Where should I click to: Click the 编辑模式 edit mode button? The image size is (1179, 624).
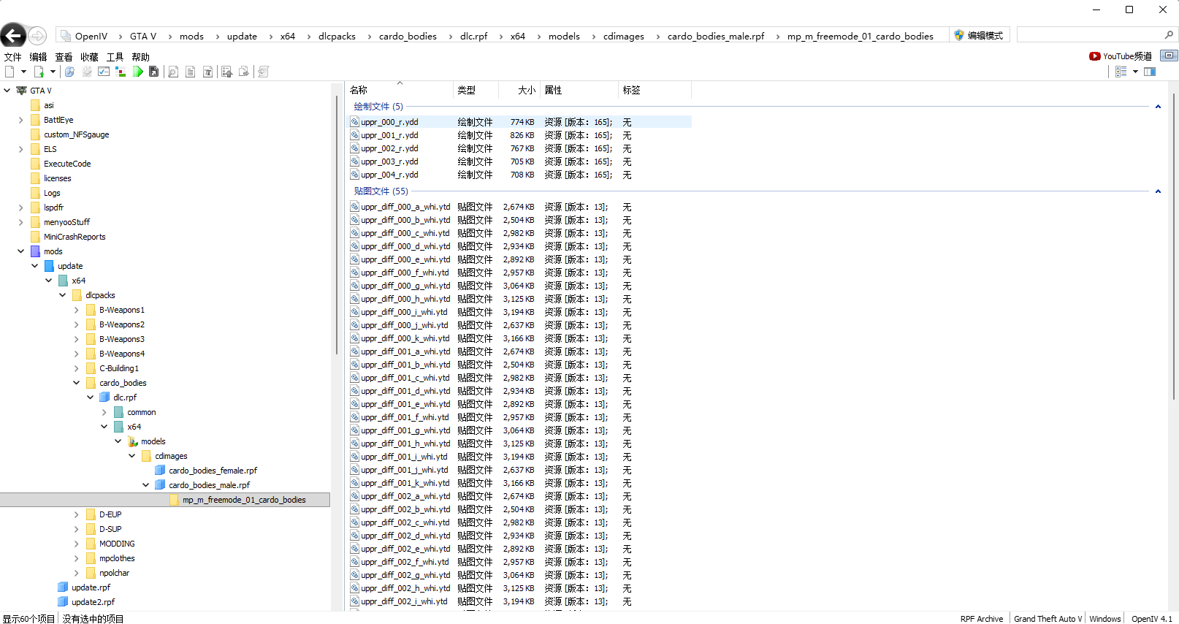pos(979,35)
